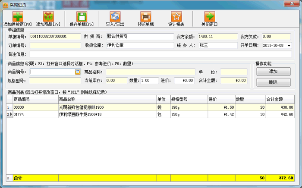Screen dimensions: 302x188
Task: Click the 商品名称 column header in the list
Action: click(x=107, y=99)
